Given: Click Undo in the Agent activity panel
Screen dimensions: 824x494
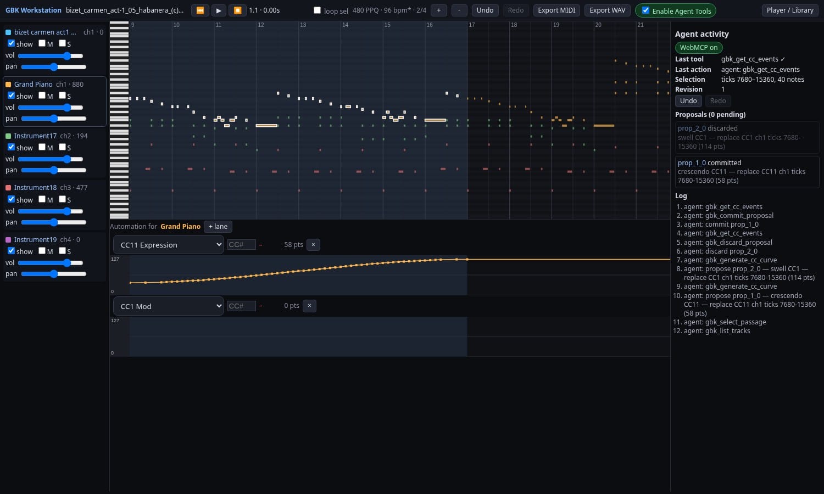Looking at the screenshot, I should 688,101.
